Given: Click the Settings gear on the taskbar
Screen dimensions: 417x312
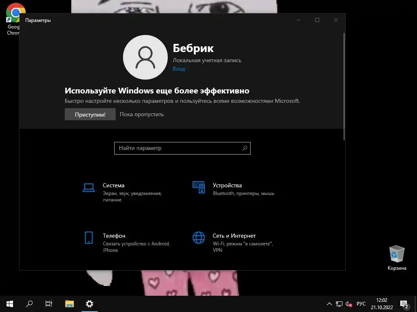Looking at the screenshot, I should (89, 304).
